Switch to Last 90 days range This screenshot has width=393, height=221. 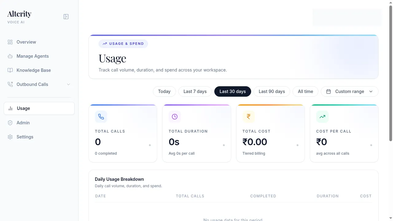click(272, 91)
